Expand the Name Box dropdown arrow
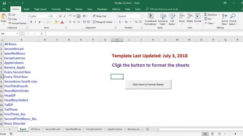243x136 pixels. pyautogui.click(x=17, y=34)
